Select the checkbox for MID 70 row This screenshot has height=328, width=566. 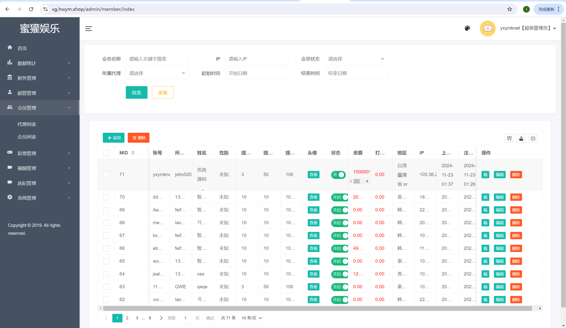[106, 197]
